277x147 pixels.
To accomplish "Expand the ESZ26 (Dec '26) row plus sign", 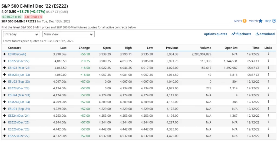I will click(x=4, y=129).
